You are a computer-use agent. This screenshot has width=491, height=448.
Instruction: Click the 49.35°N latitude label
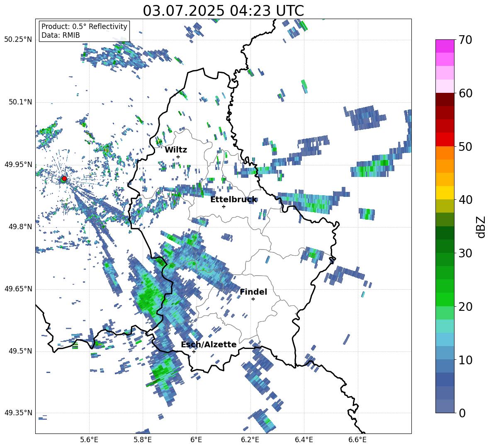point(18,413)
